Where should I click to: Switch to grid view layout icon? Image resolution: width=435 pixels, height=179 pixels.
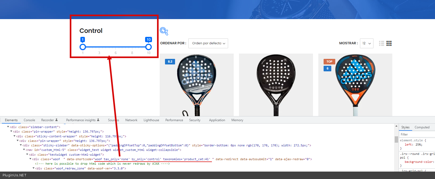coord(389,43)
